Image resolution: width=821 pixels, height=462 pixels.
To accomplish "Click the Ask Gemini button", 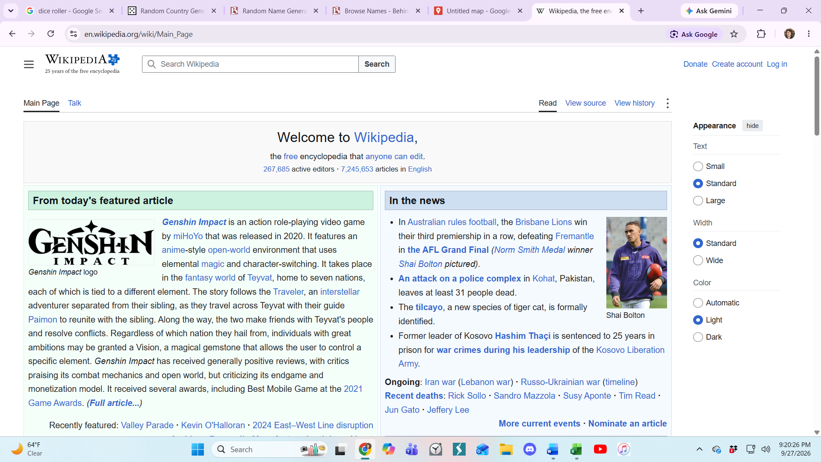I will click(x=709, y=11).
